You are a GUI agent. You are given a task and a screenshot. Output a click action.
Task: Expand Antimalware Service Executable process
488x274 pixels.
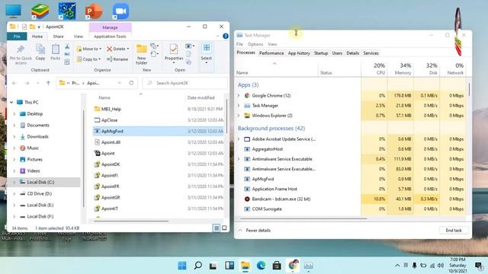coord(239,159)
